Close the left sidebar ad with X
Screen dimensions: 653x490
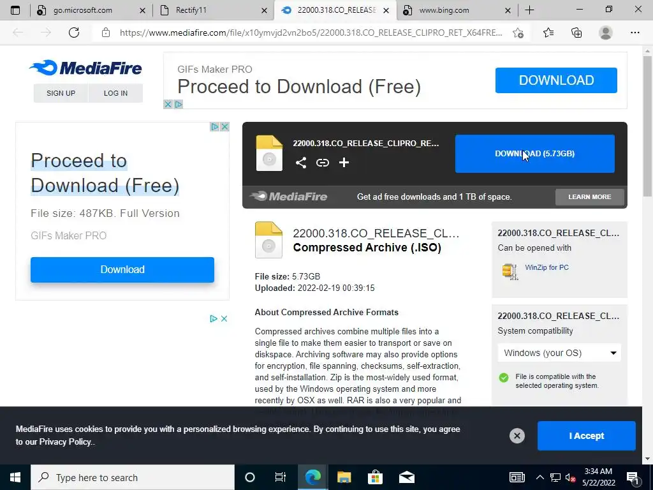coord(224,127)
